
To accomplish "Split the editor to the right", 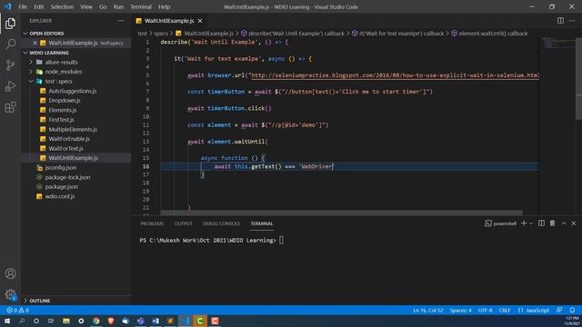I will (x=560, y=21).
